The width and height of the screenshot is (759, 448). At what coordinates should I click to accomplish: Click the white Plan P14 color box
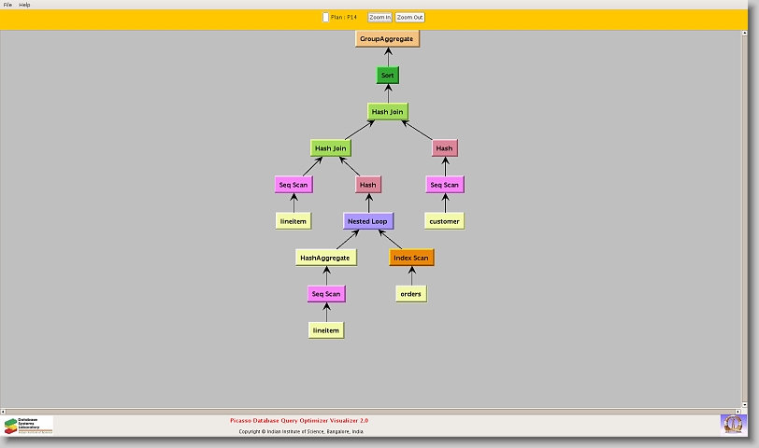pos(325,17)
